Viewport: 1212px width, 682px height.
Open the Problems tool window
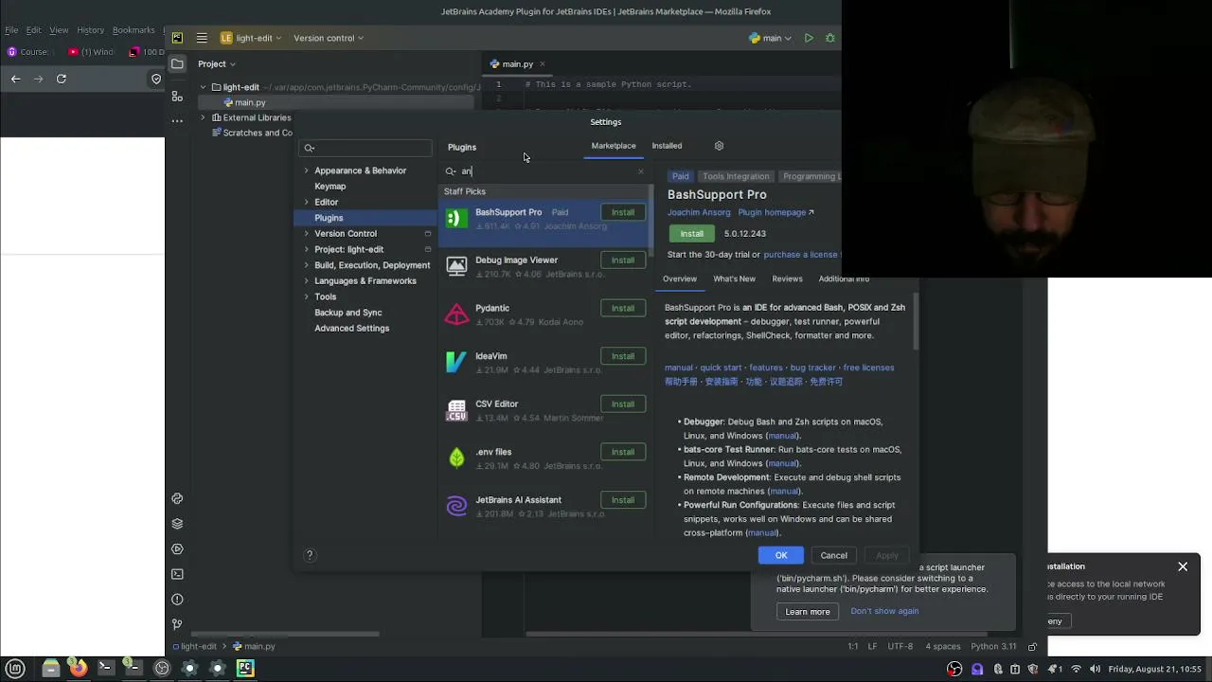click(x=177, y=600)
